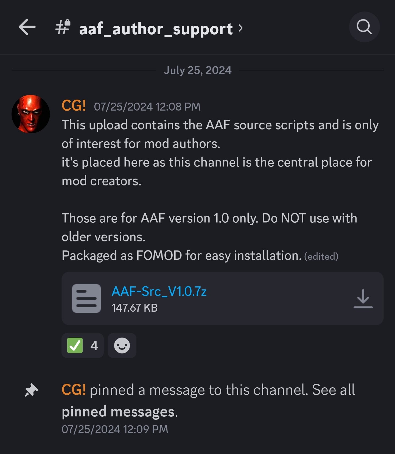Viewport: 395px width, 454px height.
Task: Open the aaf_author_support channel title
Action: coord(156,29)
